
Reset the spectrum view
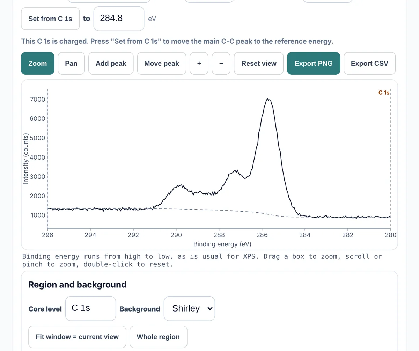pyautogui.click(x=259, y=63)
